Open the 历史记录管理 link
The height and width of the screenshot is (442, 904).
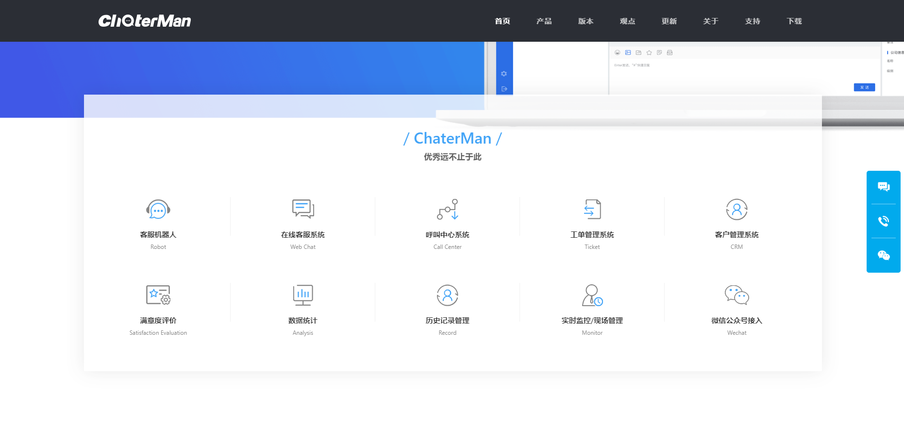[x=448, y=321]
